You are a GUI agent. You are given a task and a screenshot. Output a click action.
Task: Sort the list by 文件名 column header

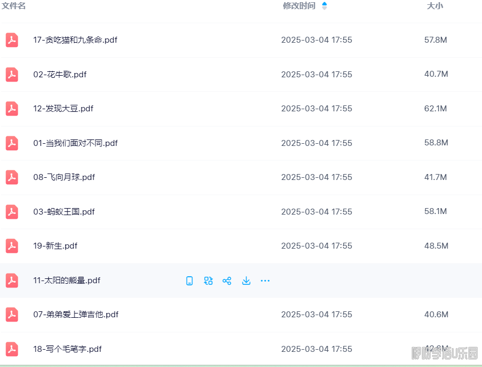tap(14, 6)
